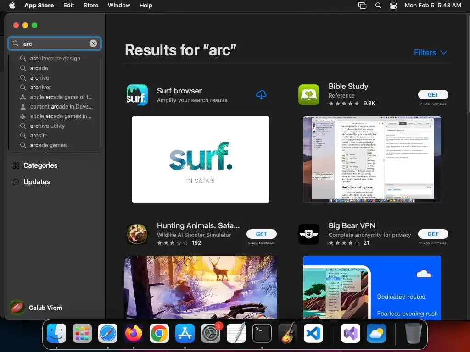Click the Surf browser app icon
This screenshot has height=352, width=470.
[x=137, y=95]
